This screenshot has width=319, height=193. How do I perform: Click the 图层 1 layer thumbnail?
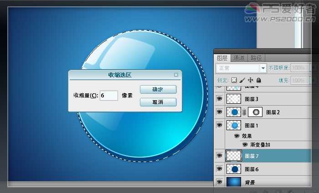tap(234, 125)
